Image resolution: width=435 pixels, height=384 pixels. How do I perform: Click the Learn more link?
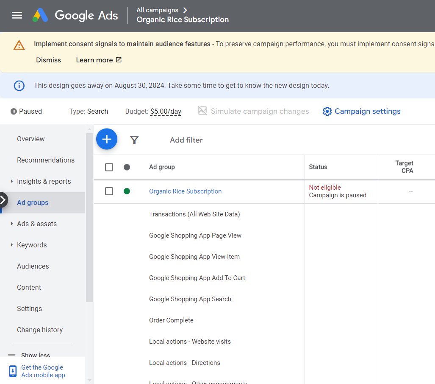pos(94,60)
